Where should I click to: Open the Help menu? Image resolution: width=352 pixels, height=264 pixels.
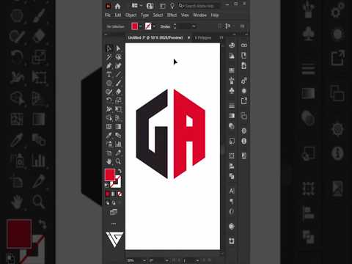coord(215,15)
